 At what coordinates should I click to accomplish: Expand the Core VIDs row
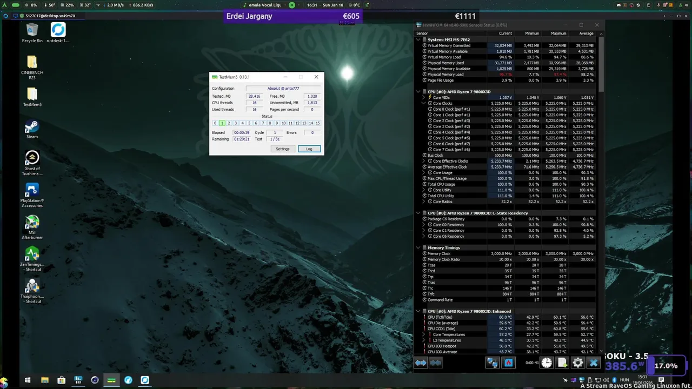point(424,98)
